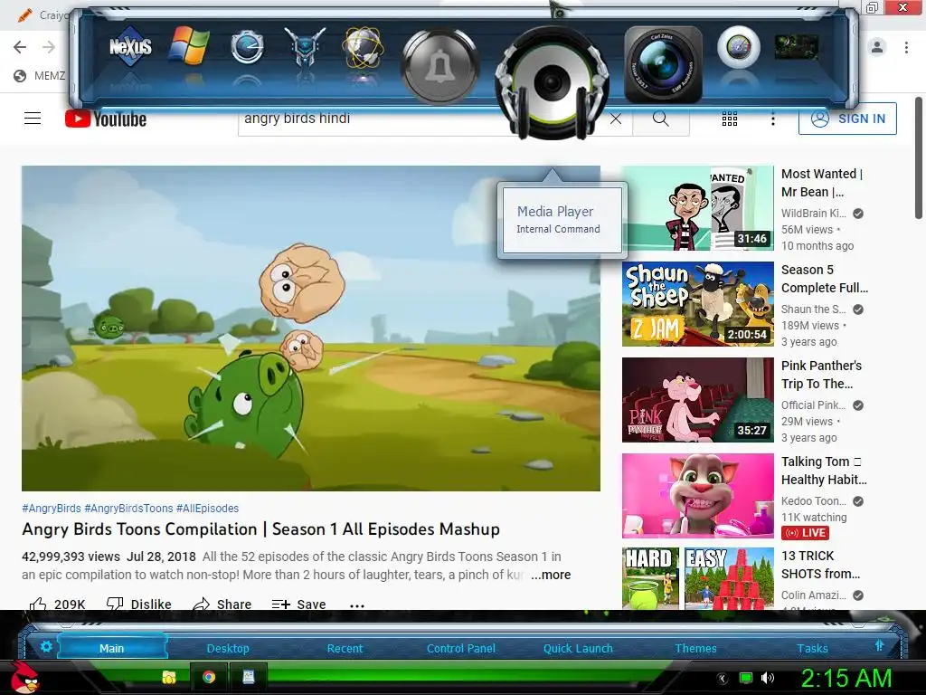The height and width of the screenshot is (695, 926).
Task: Open the #AllEpisodes hashtag link
Action: (x=207, y=509)
